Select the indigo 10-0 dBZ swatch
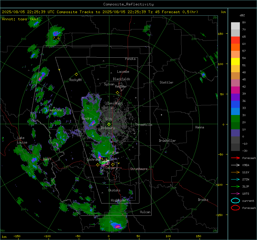257x240 pixels. pos(235,133)
